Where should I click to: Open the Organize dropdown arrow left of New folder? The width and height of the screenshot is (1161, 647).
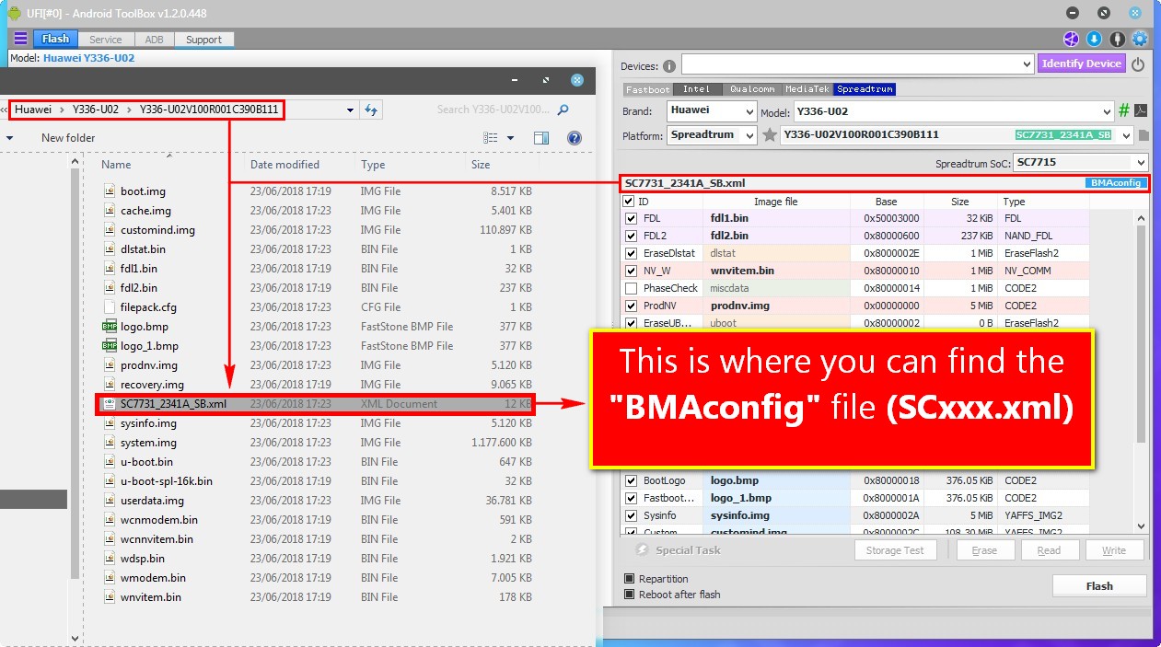tap(10, 138)
